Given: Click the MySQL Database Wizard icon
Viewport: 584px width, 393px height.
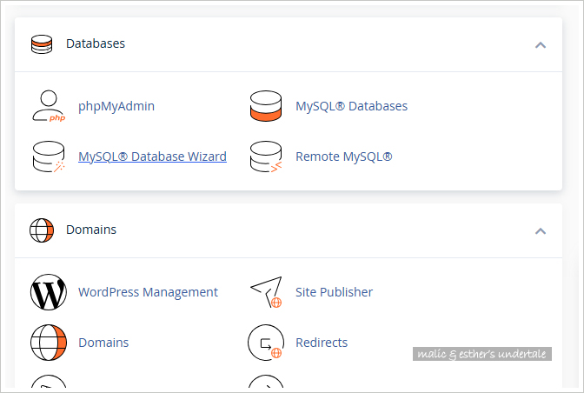Looking at the screenshot, I should click(48, 157).
